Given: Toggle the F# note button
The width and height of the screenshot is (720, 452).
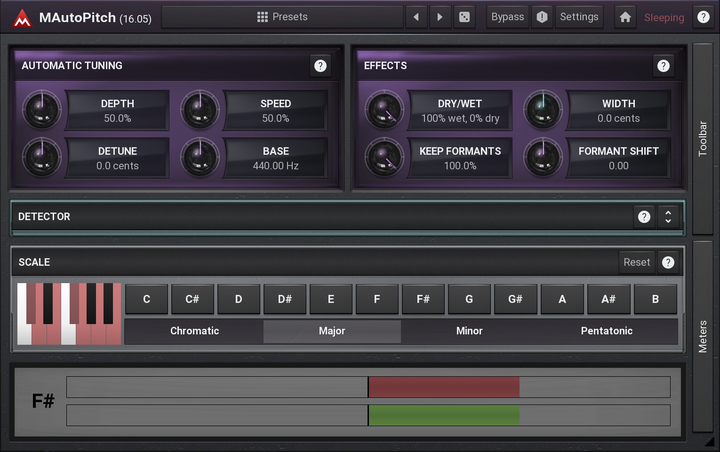Looking at the screenshot, I should [x=423, y=299].
